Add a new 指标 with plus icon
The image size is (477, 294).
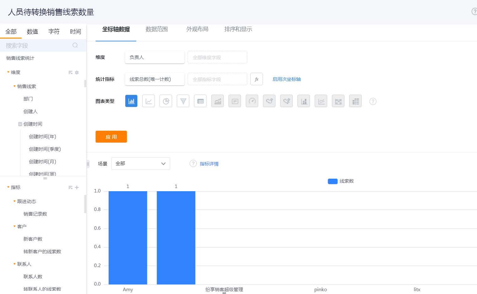[x=77, y=187]
